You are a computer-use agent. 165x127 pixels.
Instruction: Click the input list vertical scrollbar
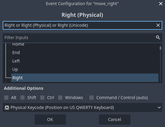[160, 63]
